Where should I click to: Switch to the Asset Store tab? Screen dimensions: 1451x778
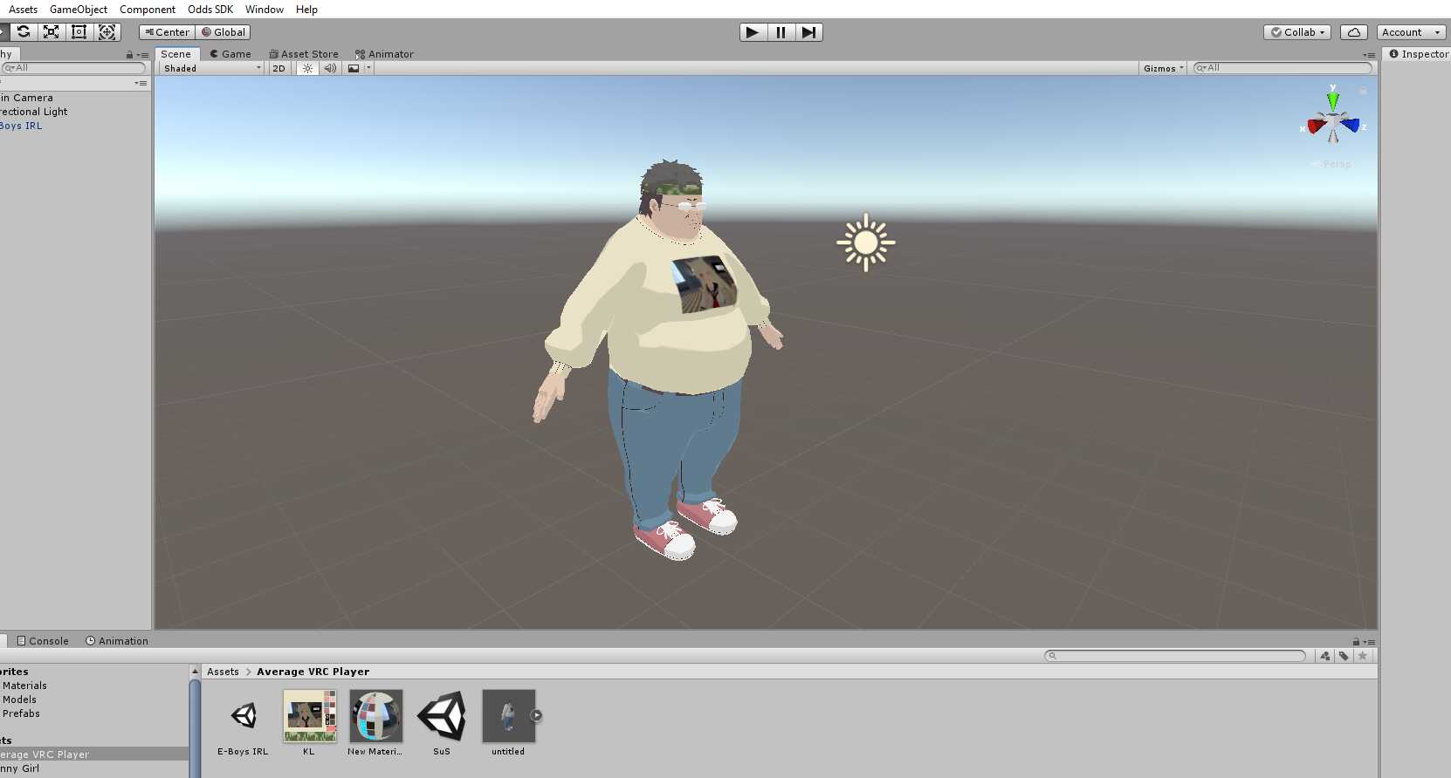tap(304, 54)
